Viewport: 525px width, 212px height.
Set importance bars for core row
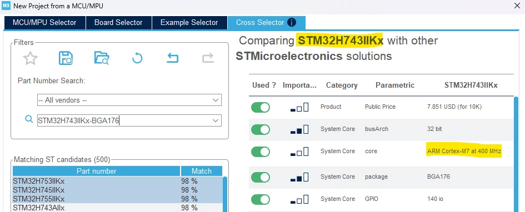pyautogui.click(x=299, y=152)
